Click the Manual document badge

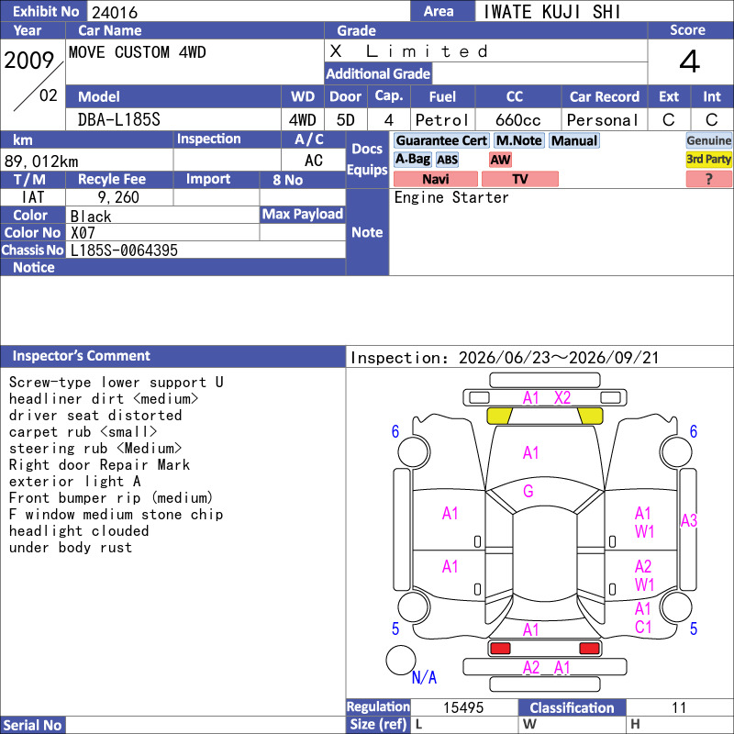click(x=574, y=140)
